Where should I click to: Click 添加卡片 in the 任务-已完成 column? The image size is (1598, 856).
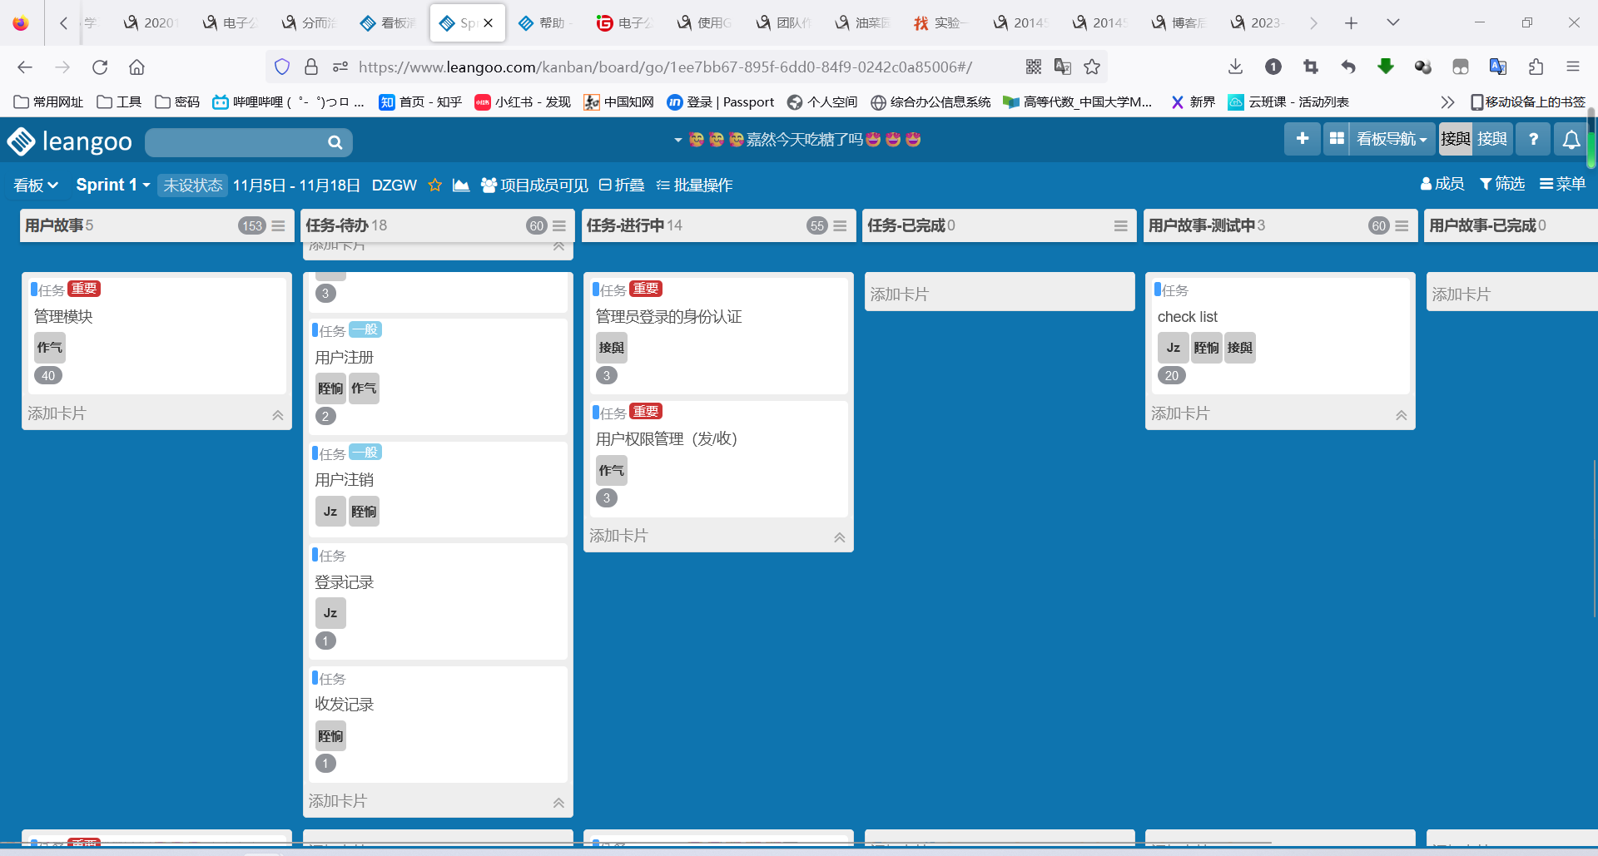[899, 294]
